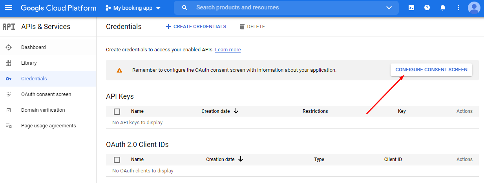Screen dimensions: 484x183
Task: Click the plus icon of Create Credentials
Action: click(x=168, y=27)
